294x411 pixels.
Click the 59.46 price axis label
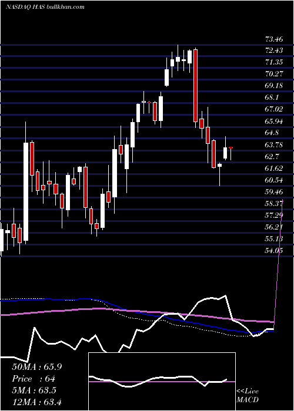pos(274,192)
